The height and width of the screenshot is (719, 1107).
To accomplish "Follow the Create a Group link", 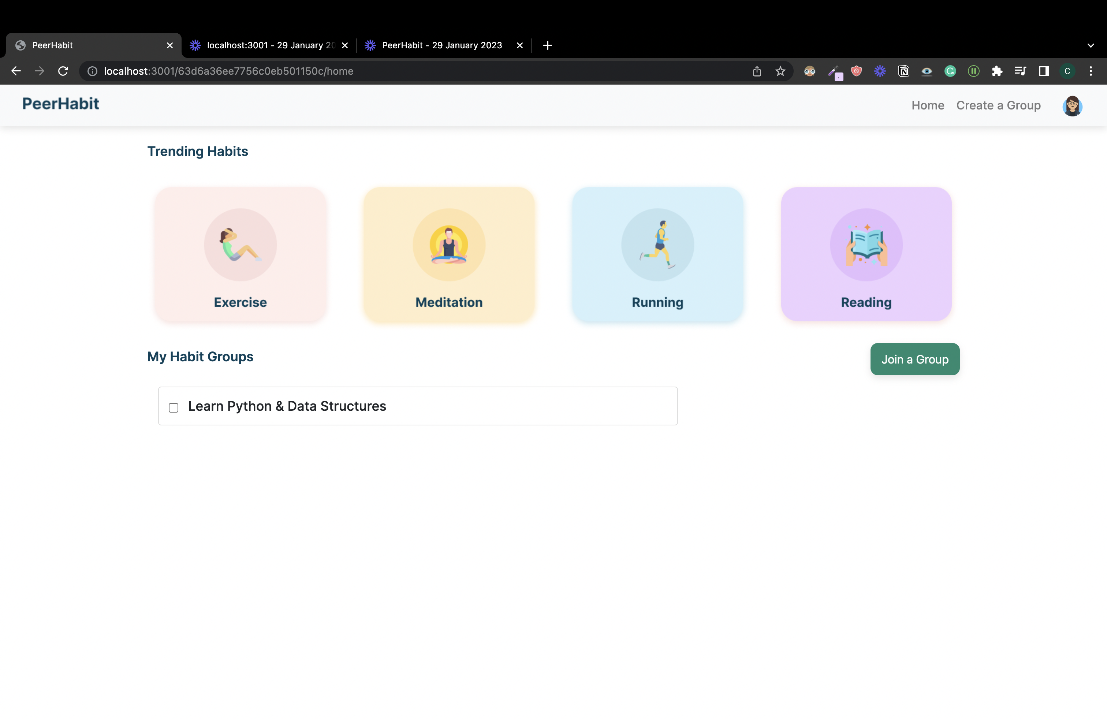I will [998, 105].
